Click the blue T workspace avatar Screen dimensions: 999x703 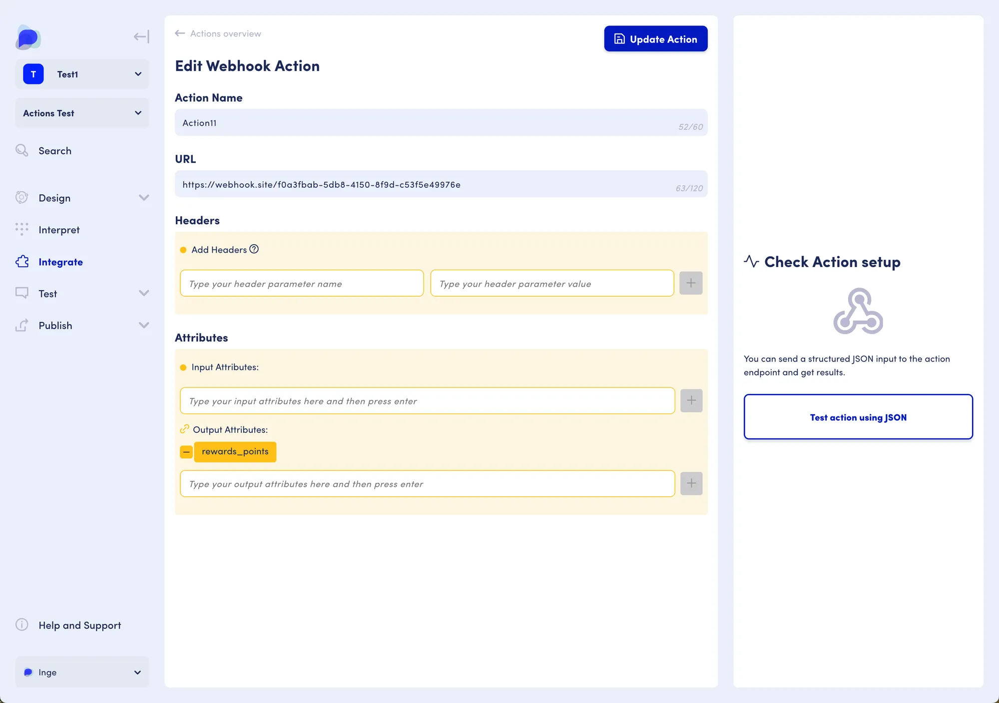click(x=33, y=74)
